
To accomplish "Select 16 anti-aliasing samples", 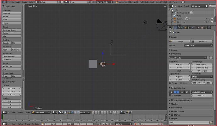I will coord(187,92).
